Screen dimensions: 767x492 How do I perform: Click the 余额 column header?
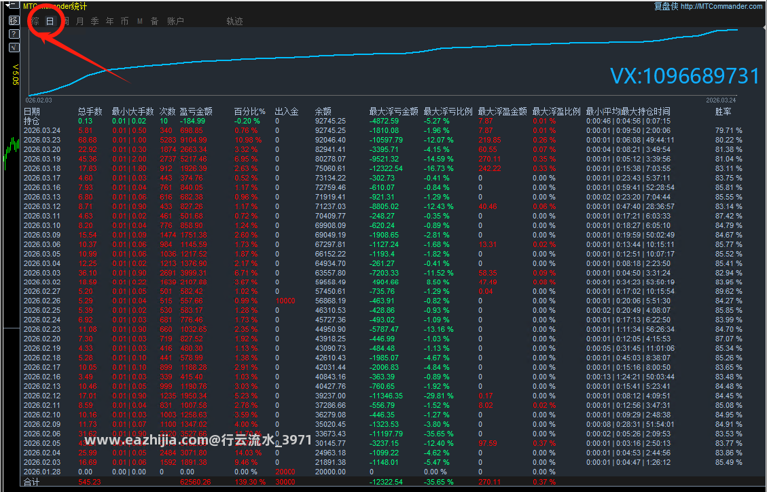(323, 111)
